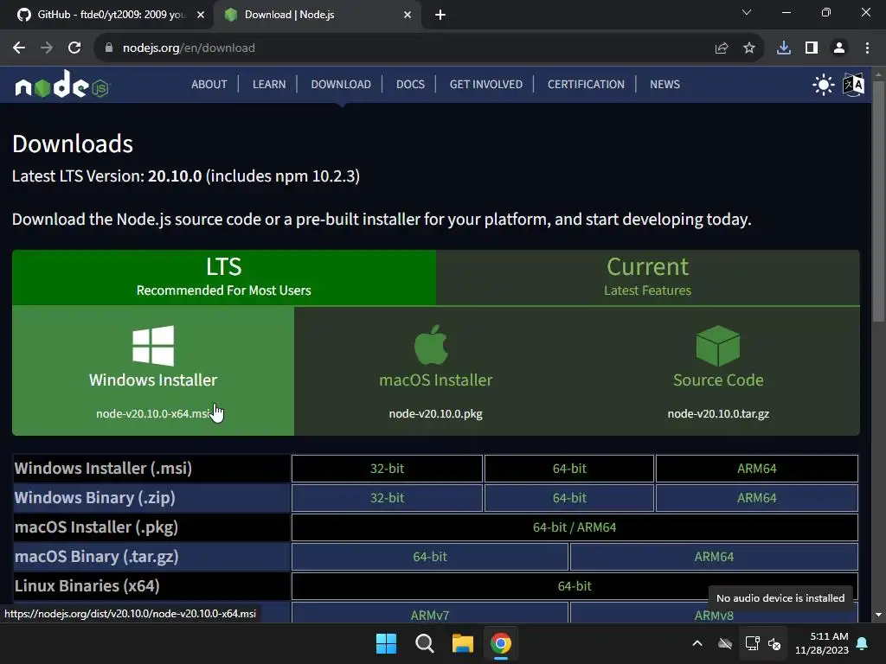
Task: Download Windows Installer (.msi) 32-bit
Action: (387, 469)
